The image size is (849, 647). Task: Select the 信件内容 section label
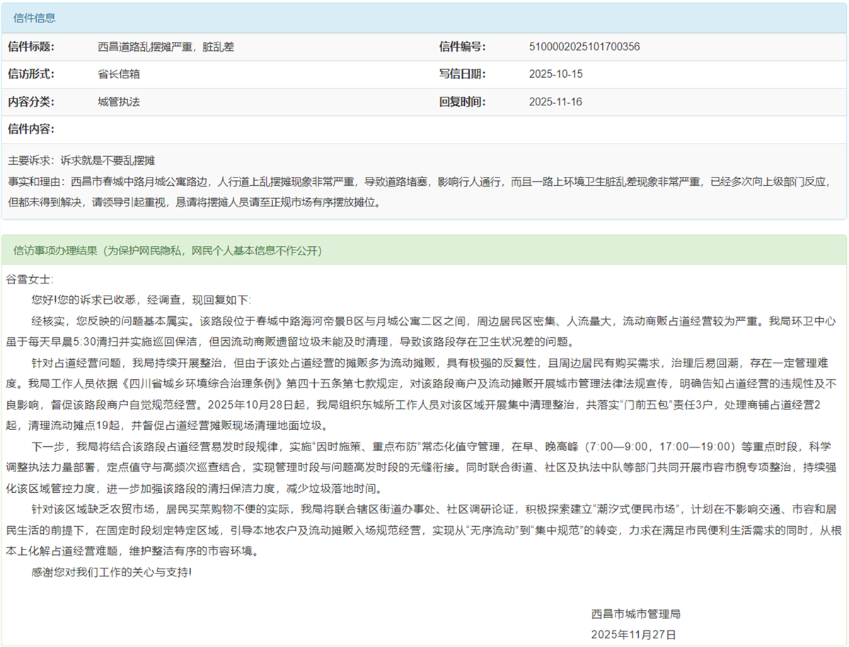click(31, 129)
